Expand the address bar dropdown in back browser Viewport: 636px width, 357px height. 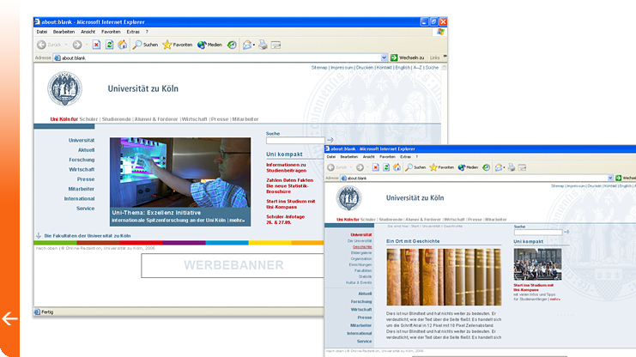384,57
